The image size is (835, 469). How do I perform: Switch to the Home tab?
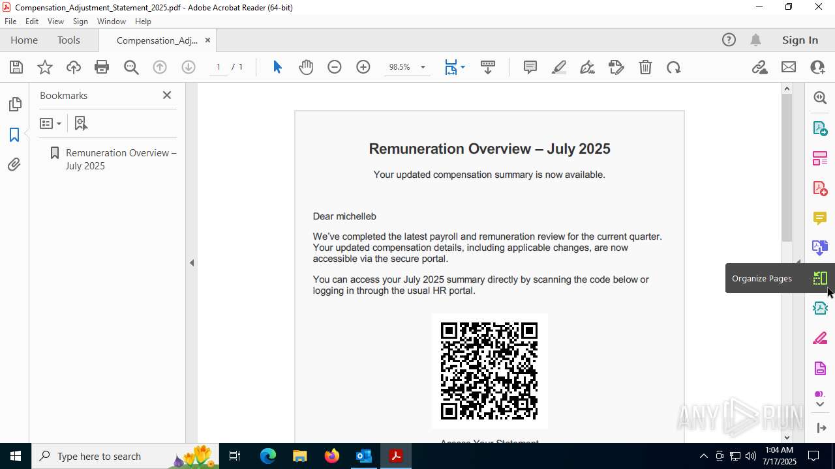(24, 40)
